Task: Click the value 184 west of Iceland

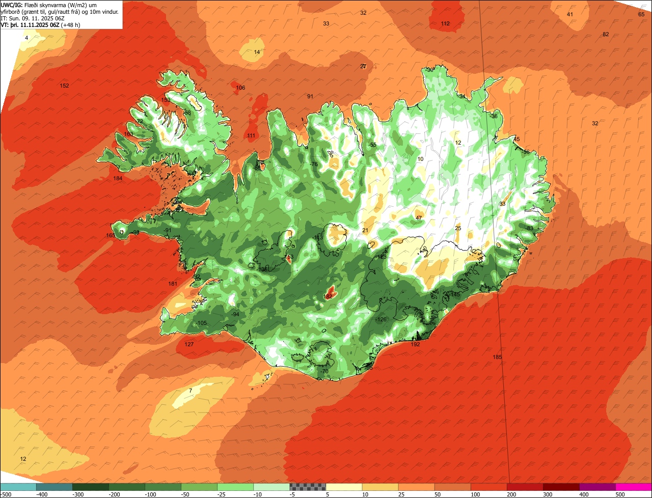Action: coord(118,178)
